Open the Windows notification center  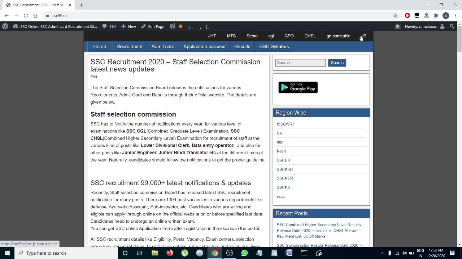[x=452, y=253]
